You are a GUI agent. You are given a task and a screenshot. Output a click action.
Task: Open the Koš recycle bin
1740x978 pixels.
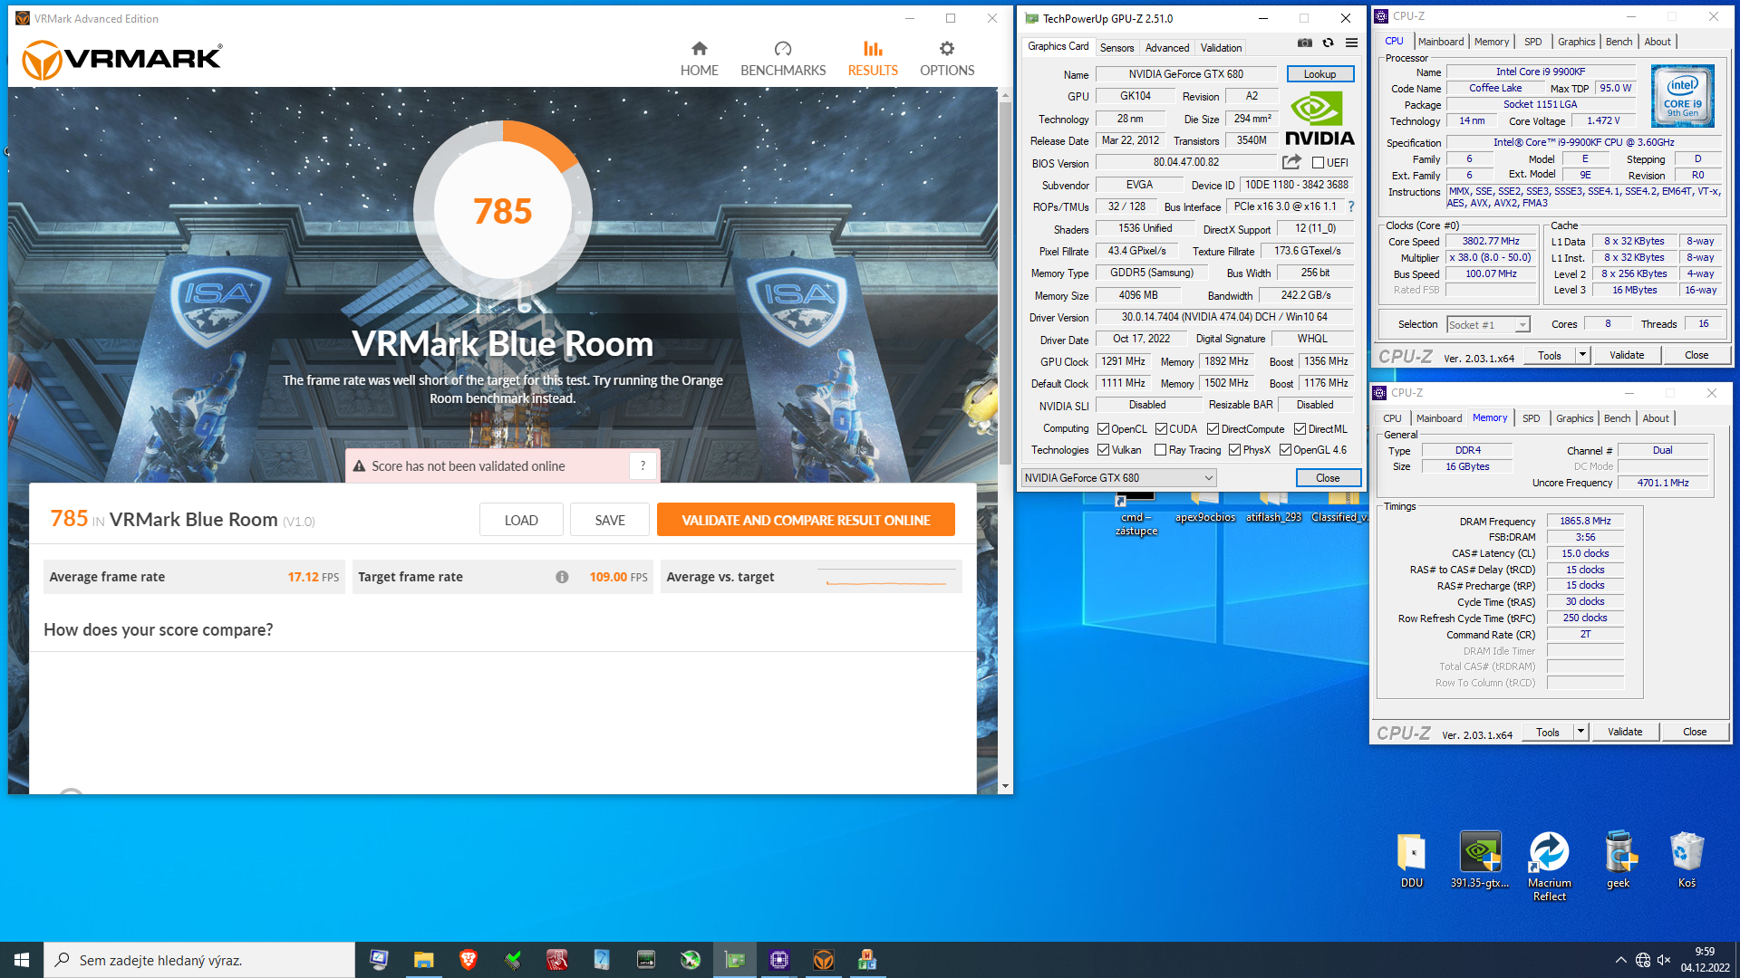(1687, 860)
